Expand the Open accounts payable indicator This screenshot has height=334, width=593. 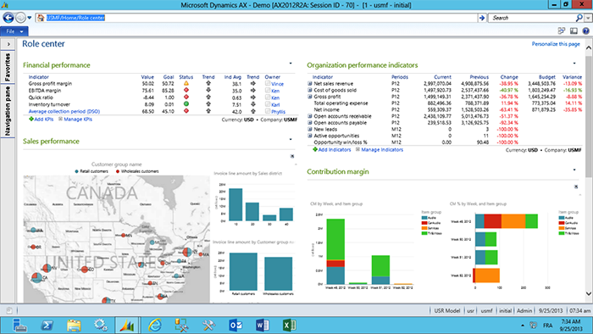pos(310,123)
